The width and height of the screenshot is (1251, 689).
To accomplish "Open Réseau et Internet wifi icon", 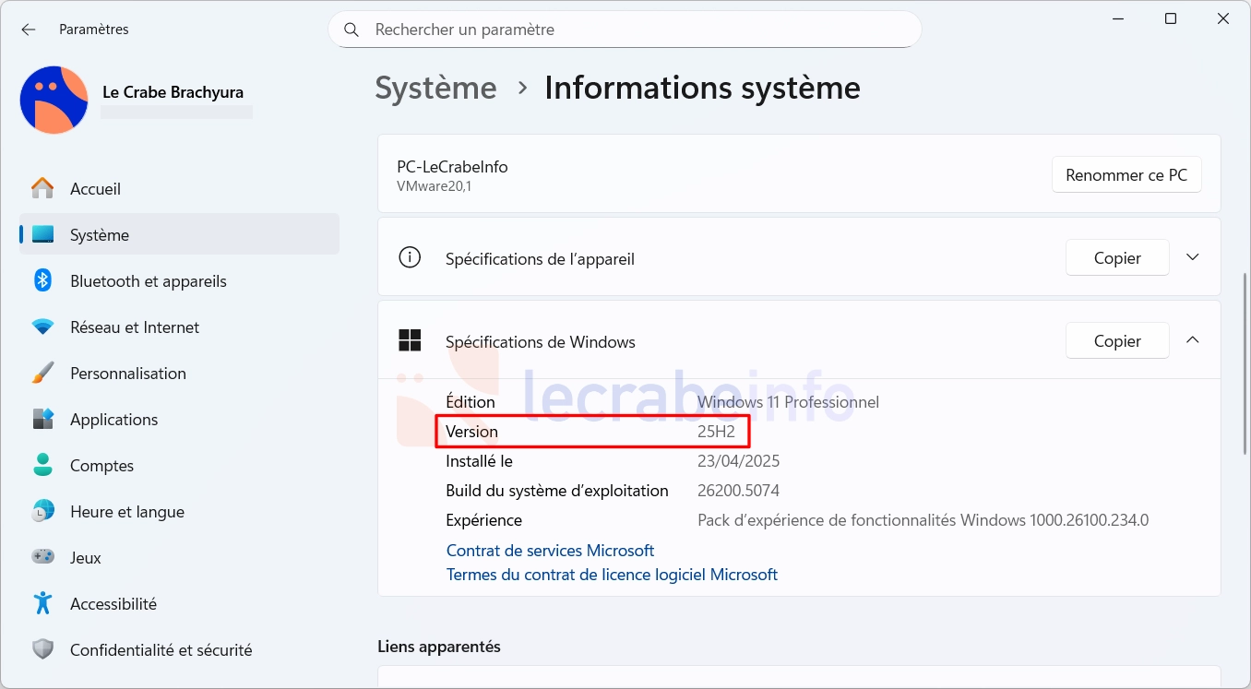I will [42, 327].
